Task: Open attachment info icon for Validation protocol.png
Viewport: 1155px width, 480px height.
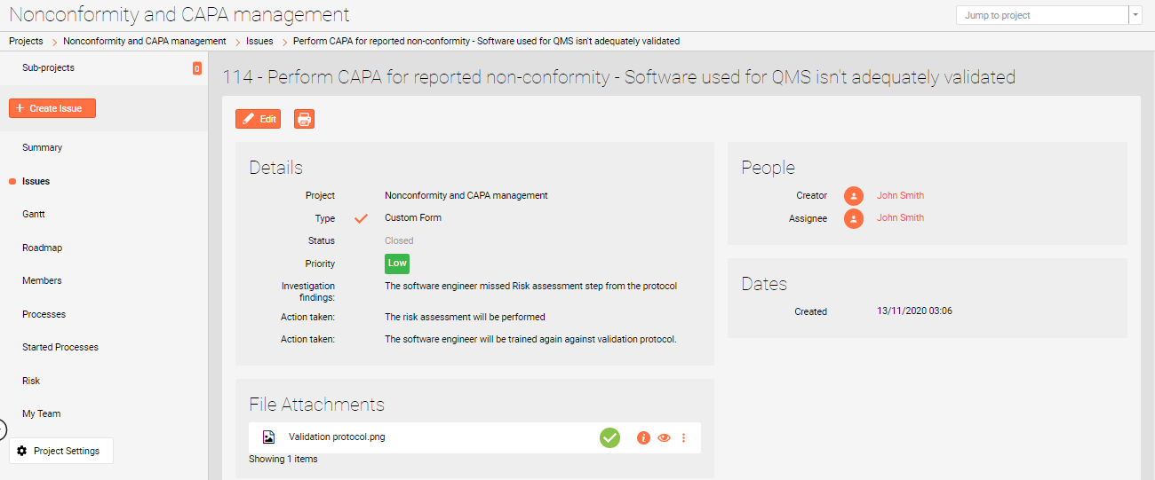Action: tap(644, 437)
